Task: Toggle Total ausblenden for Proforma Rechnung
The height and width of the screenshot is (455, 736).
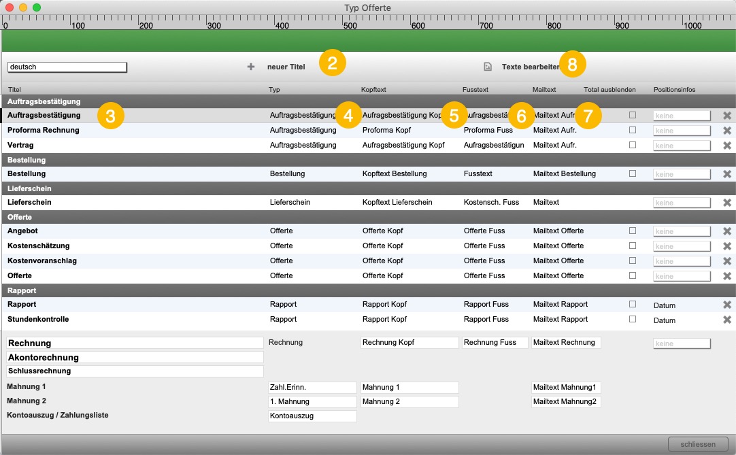Action: click(x=632, y=130)
